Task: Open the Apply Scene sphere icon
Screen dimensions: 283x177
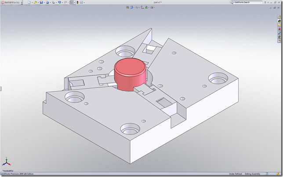Action: point(146,7)
